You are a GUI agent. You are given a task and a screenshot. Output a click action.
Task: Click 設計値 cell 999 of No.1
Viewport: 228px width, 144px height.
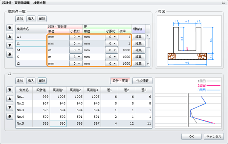tap(41, 97)
